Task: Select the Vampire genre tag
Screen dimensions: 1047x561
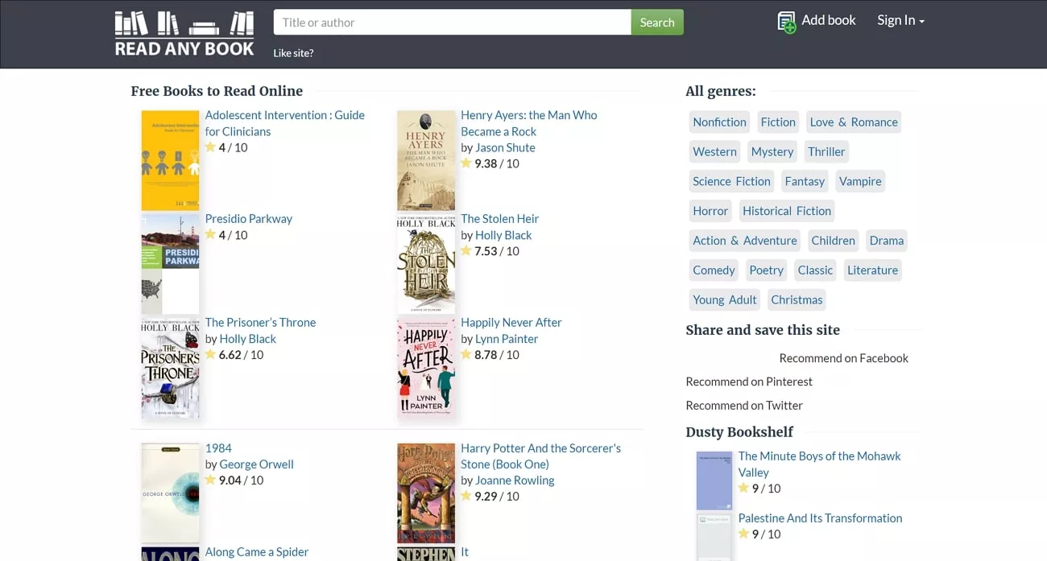Action: click(x=859, y=181)
